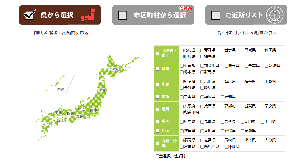
Task: Click 沖縄 region on the map
Action: pos(61,89)
